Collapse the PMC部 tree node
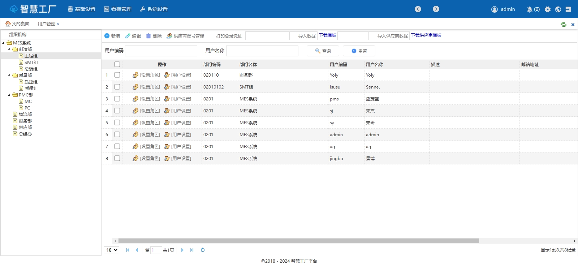This screenshot has height=267, width=578. [9, 95]
